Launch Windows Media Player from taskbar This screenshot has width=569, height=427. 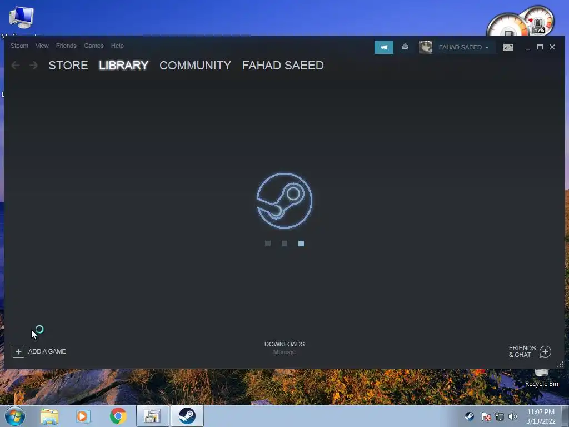(83, 416)
